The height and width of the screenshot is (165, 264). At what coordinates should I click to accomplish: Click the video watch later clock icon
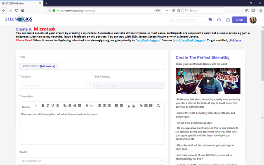point(229,72)
